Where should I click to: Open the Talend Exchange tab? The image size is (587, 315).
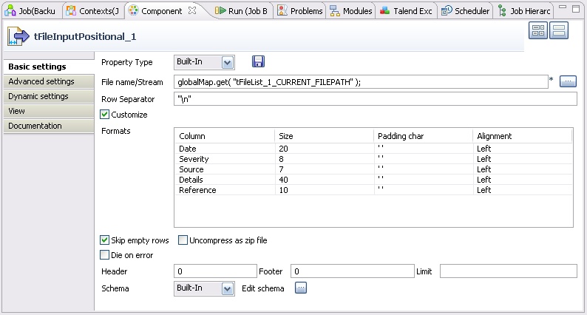406,11
